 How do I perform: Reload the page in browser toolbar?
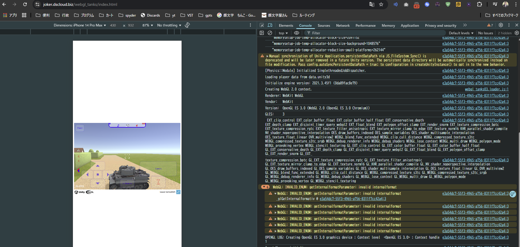point(25,4)
